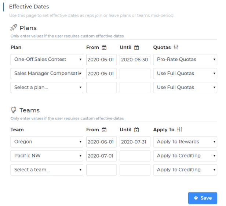Screen dimensions: 226x206
Task: Expand the Apply To Rewards dropdown
Action: 185,142
